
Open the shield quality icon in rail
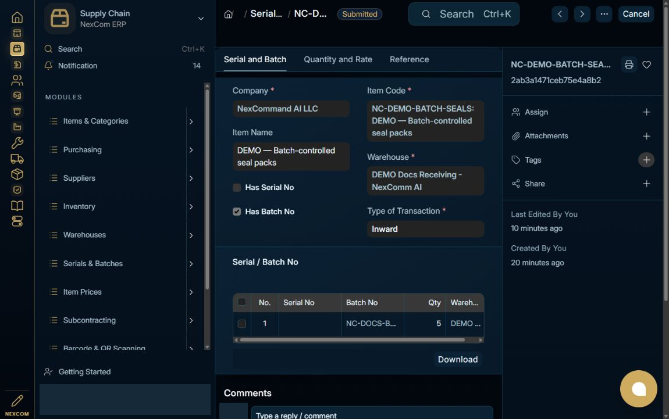(x=17, y=189)
